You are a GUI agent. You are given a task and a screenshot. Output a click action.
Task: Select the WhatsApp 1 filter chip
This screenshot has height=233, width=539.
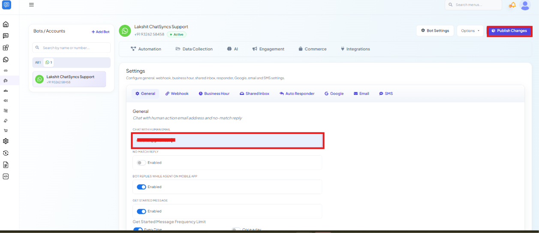[x=49, y=62]
